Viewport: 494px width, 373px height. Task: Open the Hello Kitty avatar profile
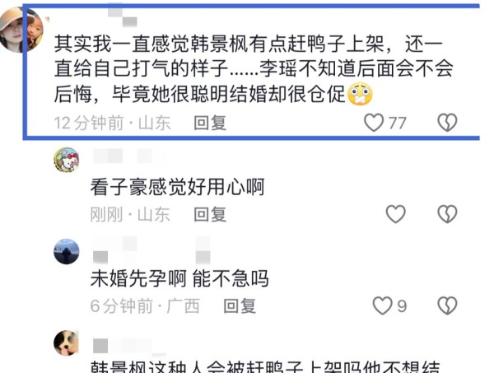67,160
